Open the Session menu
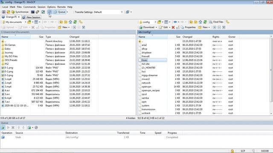 click(x=41, y=7)
